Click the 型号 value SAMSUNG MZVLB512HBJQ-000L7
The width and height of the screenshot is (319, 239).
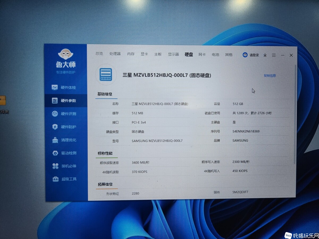(x=157, y=141)
